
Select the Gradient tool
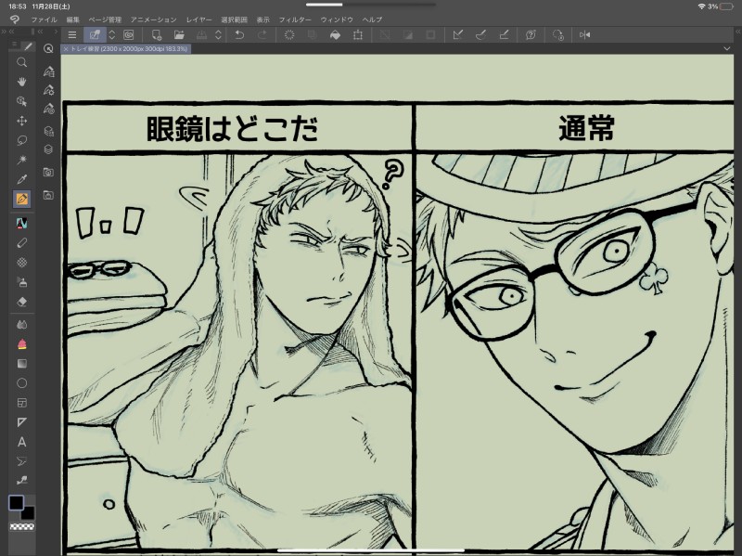21,364
